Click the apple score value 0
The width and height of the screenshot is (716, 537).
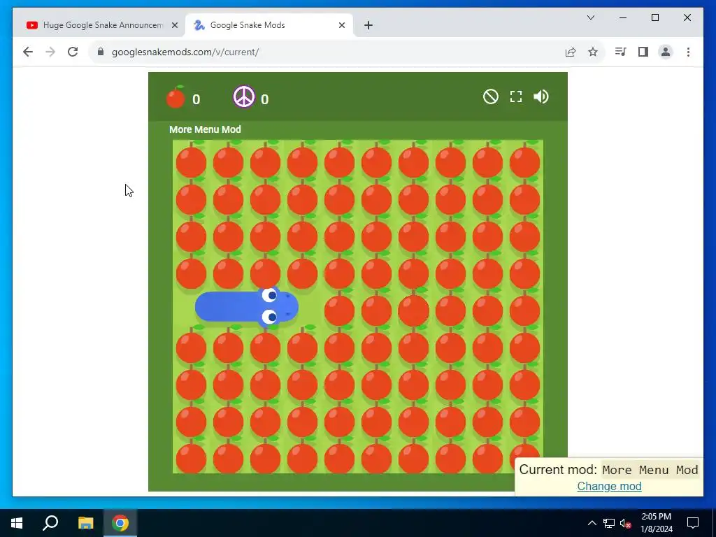pyautogui.click(x=196, y=99)
